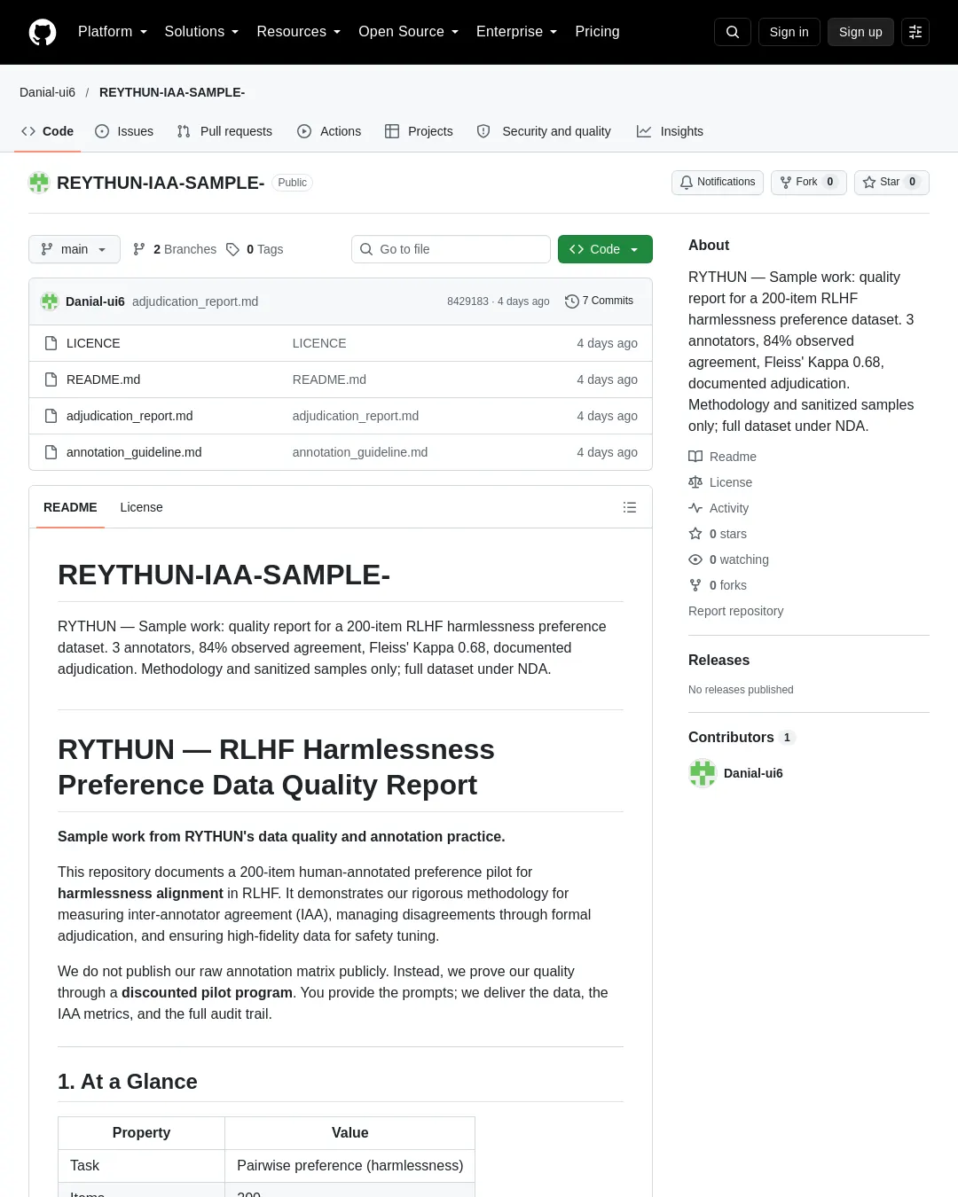
Task: Open the README outline list icon
Action: pyautogui.click(x=630, y=507)
